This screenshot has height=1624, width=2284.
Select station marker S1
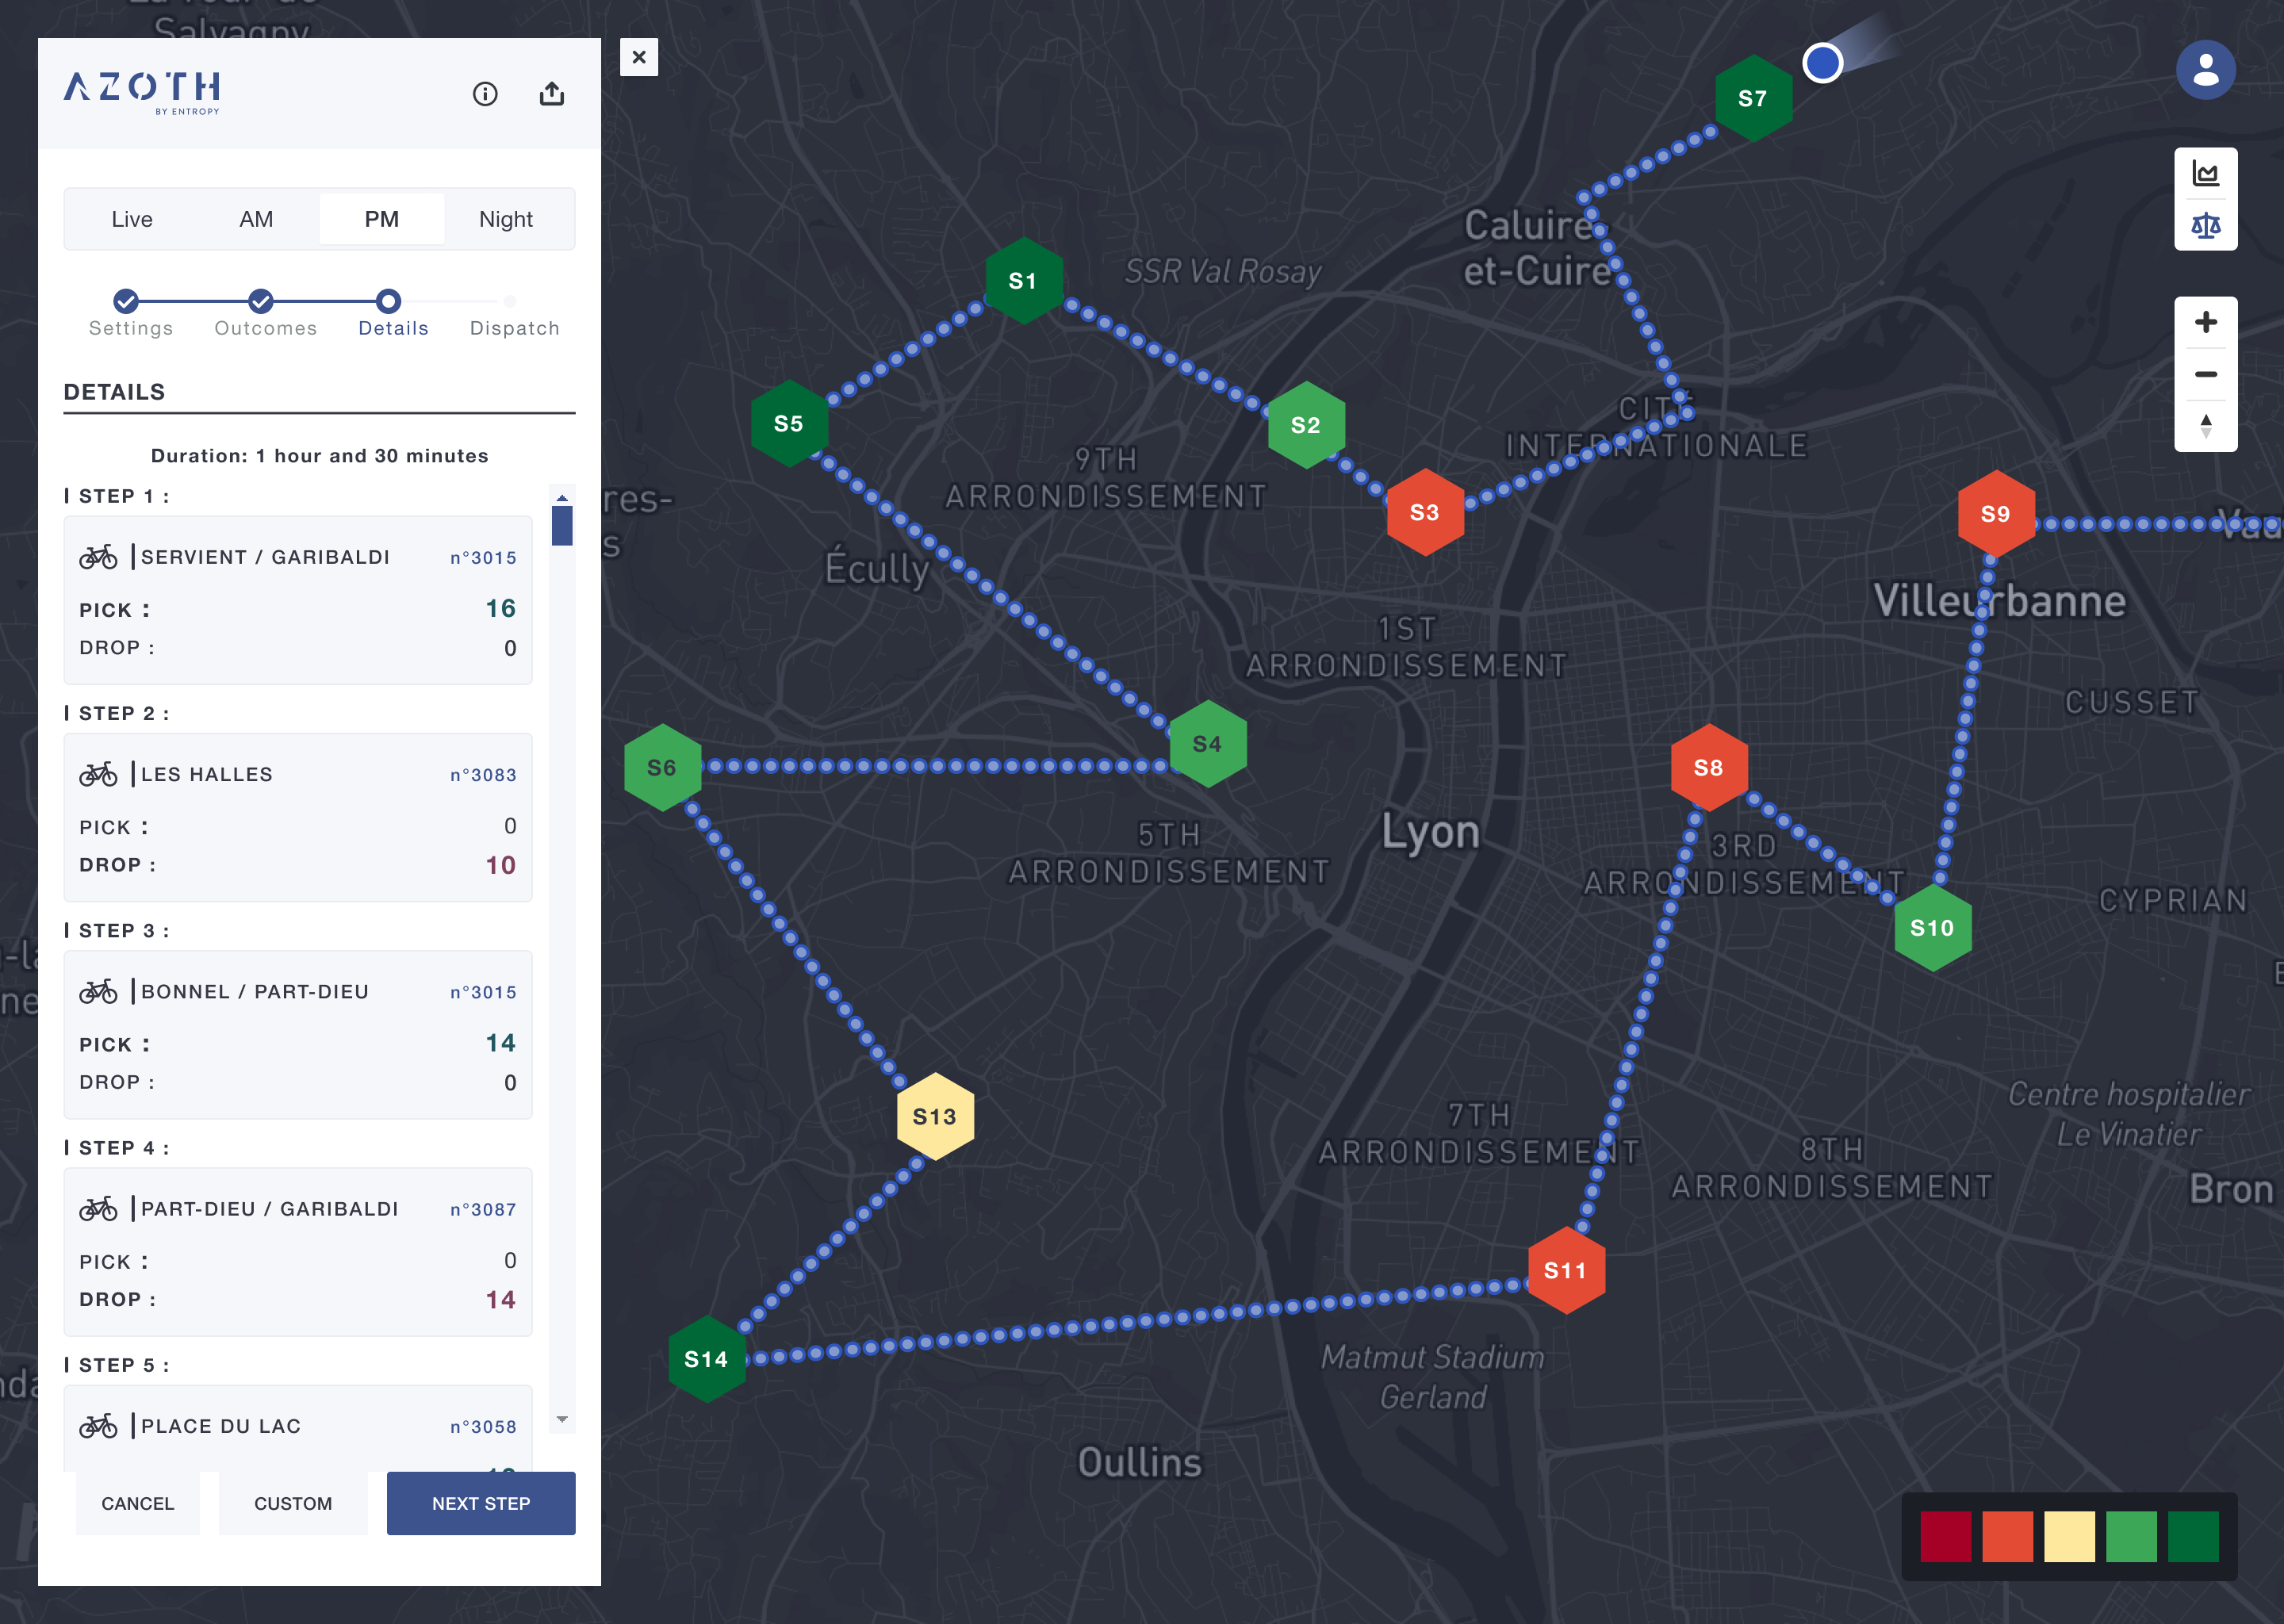pos(1023,281)
